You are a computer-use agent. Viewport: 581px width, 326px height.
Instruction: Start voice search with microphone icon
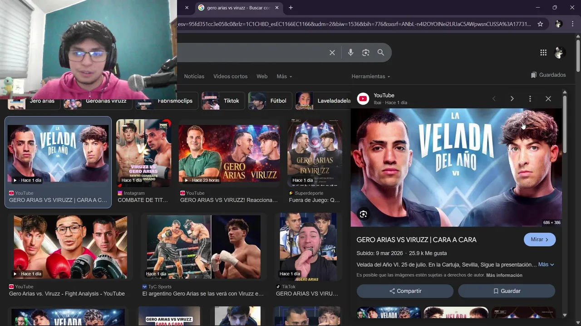tap(350, 53)
